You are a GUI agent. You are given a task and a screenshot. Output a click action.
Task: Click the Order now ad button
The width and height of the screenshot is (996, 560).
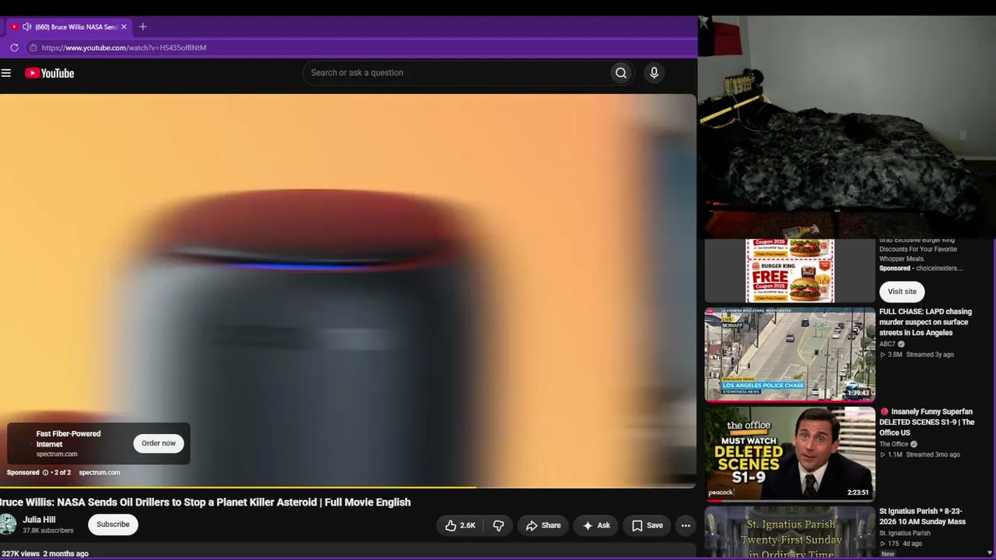tap(159, 443)
